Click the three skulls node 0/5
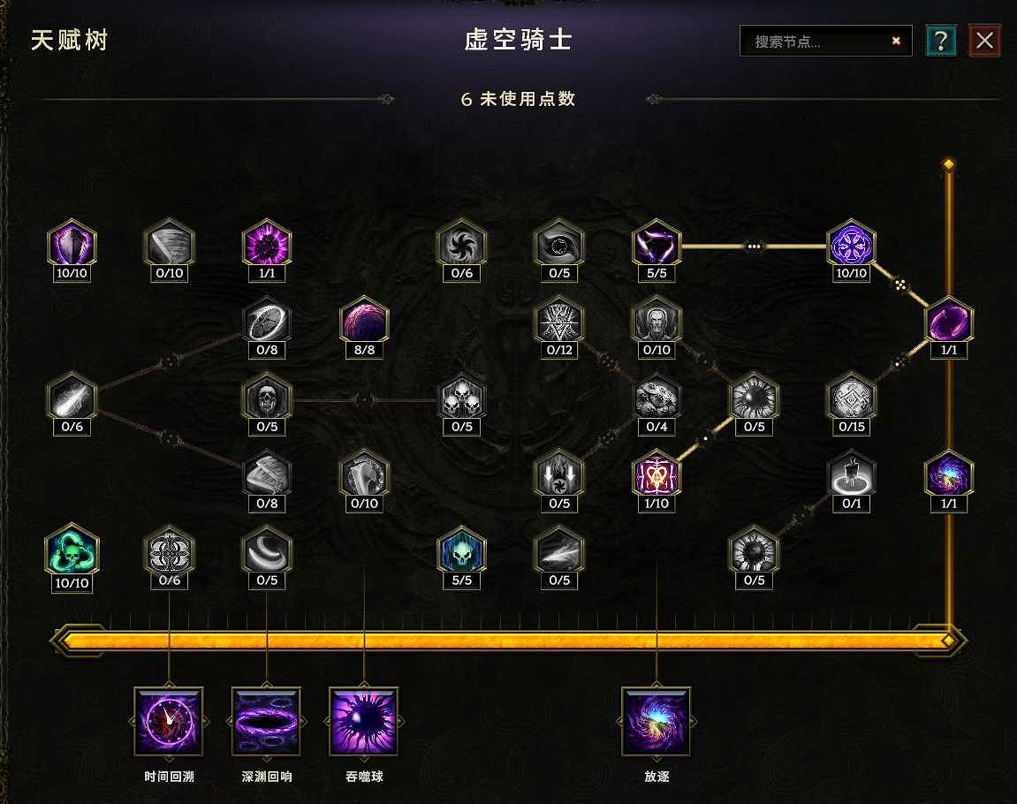Screen dimensions: 1017x804 [461, 397]
